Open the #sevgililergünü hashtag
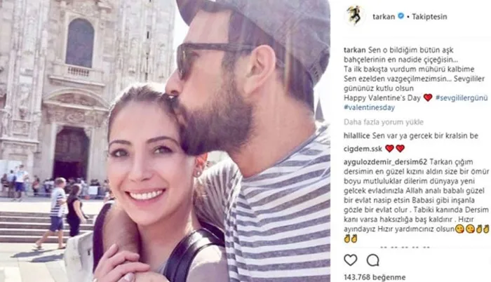Image resolution: width=491 pixels, height=282 pixels. pos(462,98)
